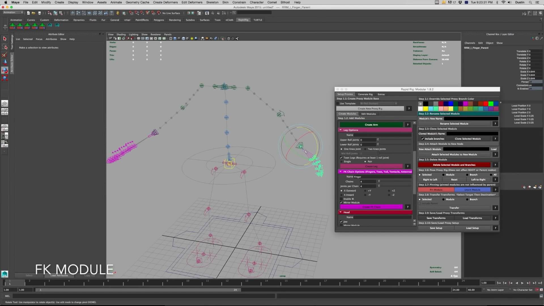
Task: Save the scene using the disk icon
Action: pyautogui.click(x=39, y=13)
